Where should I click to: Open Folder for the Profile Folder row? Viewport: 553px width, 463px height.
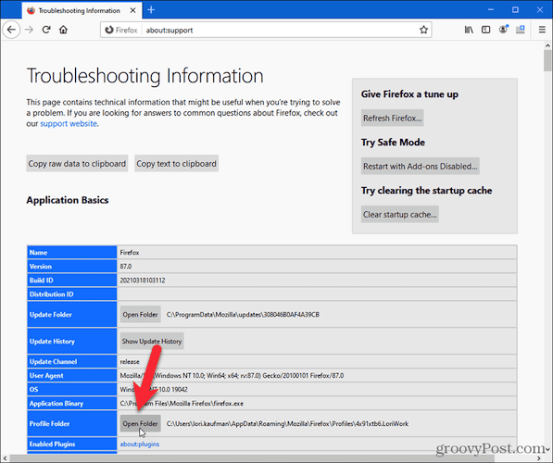[x=140, y=423]
